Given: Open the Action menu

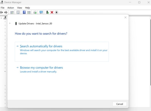Looking at the screenshot, I should pos(11,8).
